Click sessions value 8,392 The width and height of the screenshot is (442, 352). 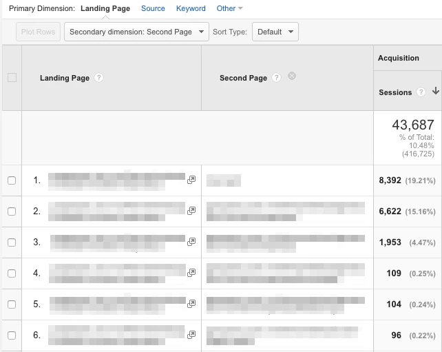pyautogui.click(x=390, y=180)
